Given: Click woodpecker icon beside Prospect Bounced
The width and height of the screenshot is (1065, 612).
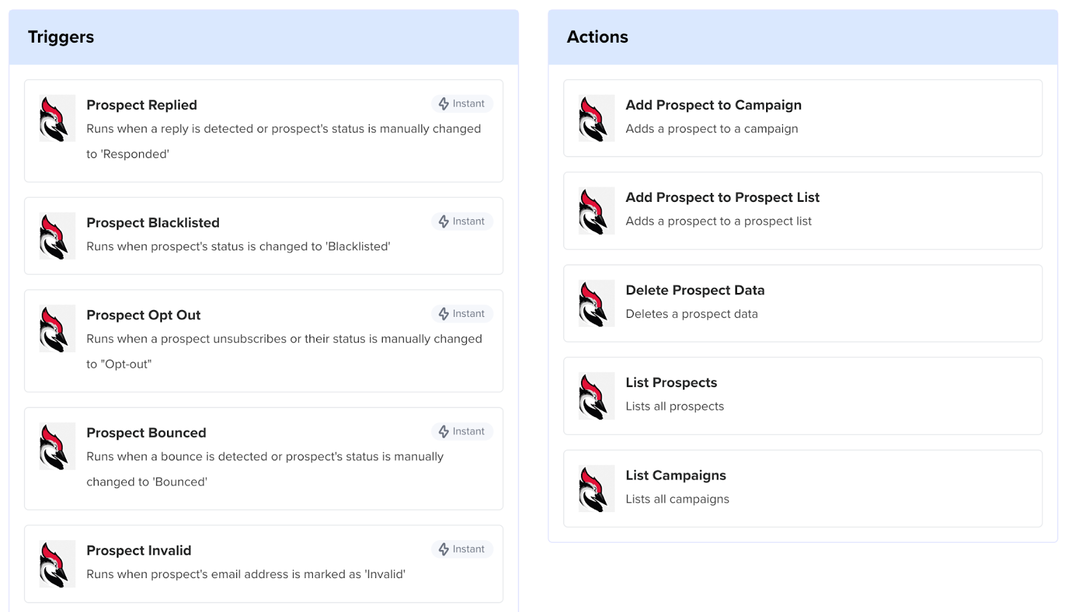Looking at the screenshot, I should [x=57, y=446].
